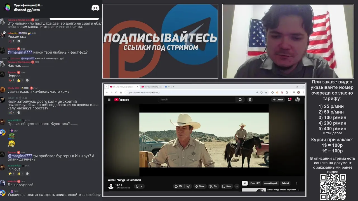The width and height of the screenshot is (358, 201).
Task: Close the Антон Чигур browser tab
Action: pos(137,87)
